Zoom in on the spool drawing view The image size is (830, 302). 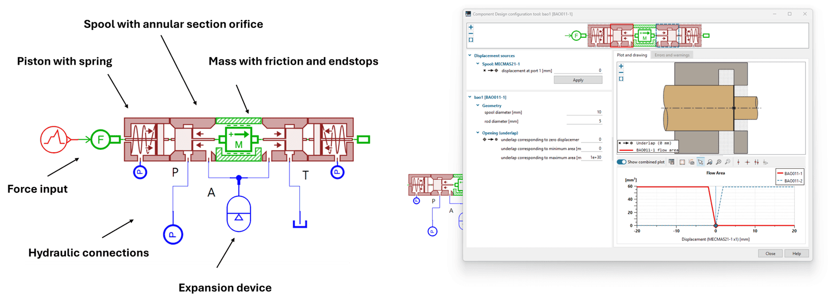[621, 66]
